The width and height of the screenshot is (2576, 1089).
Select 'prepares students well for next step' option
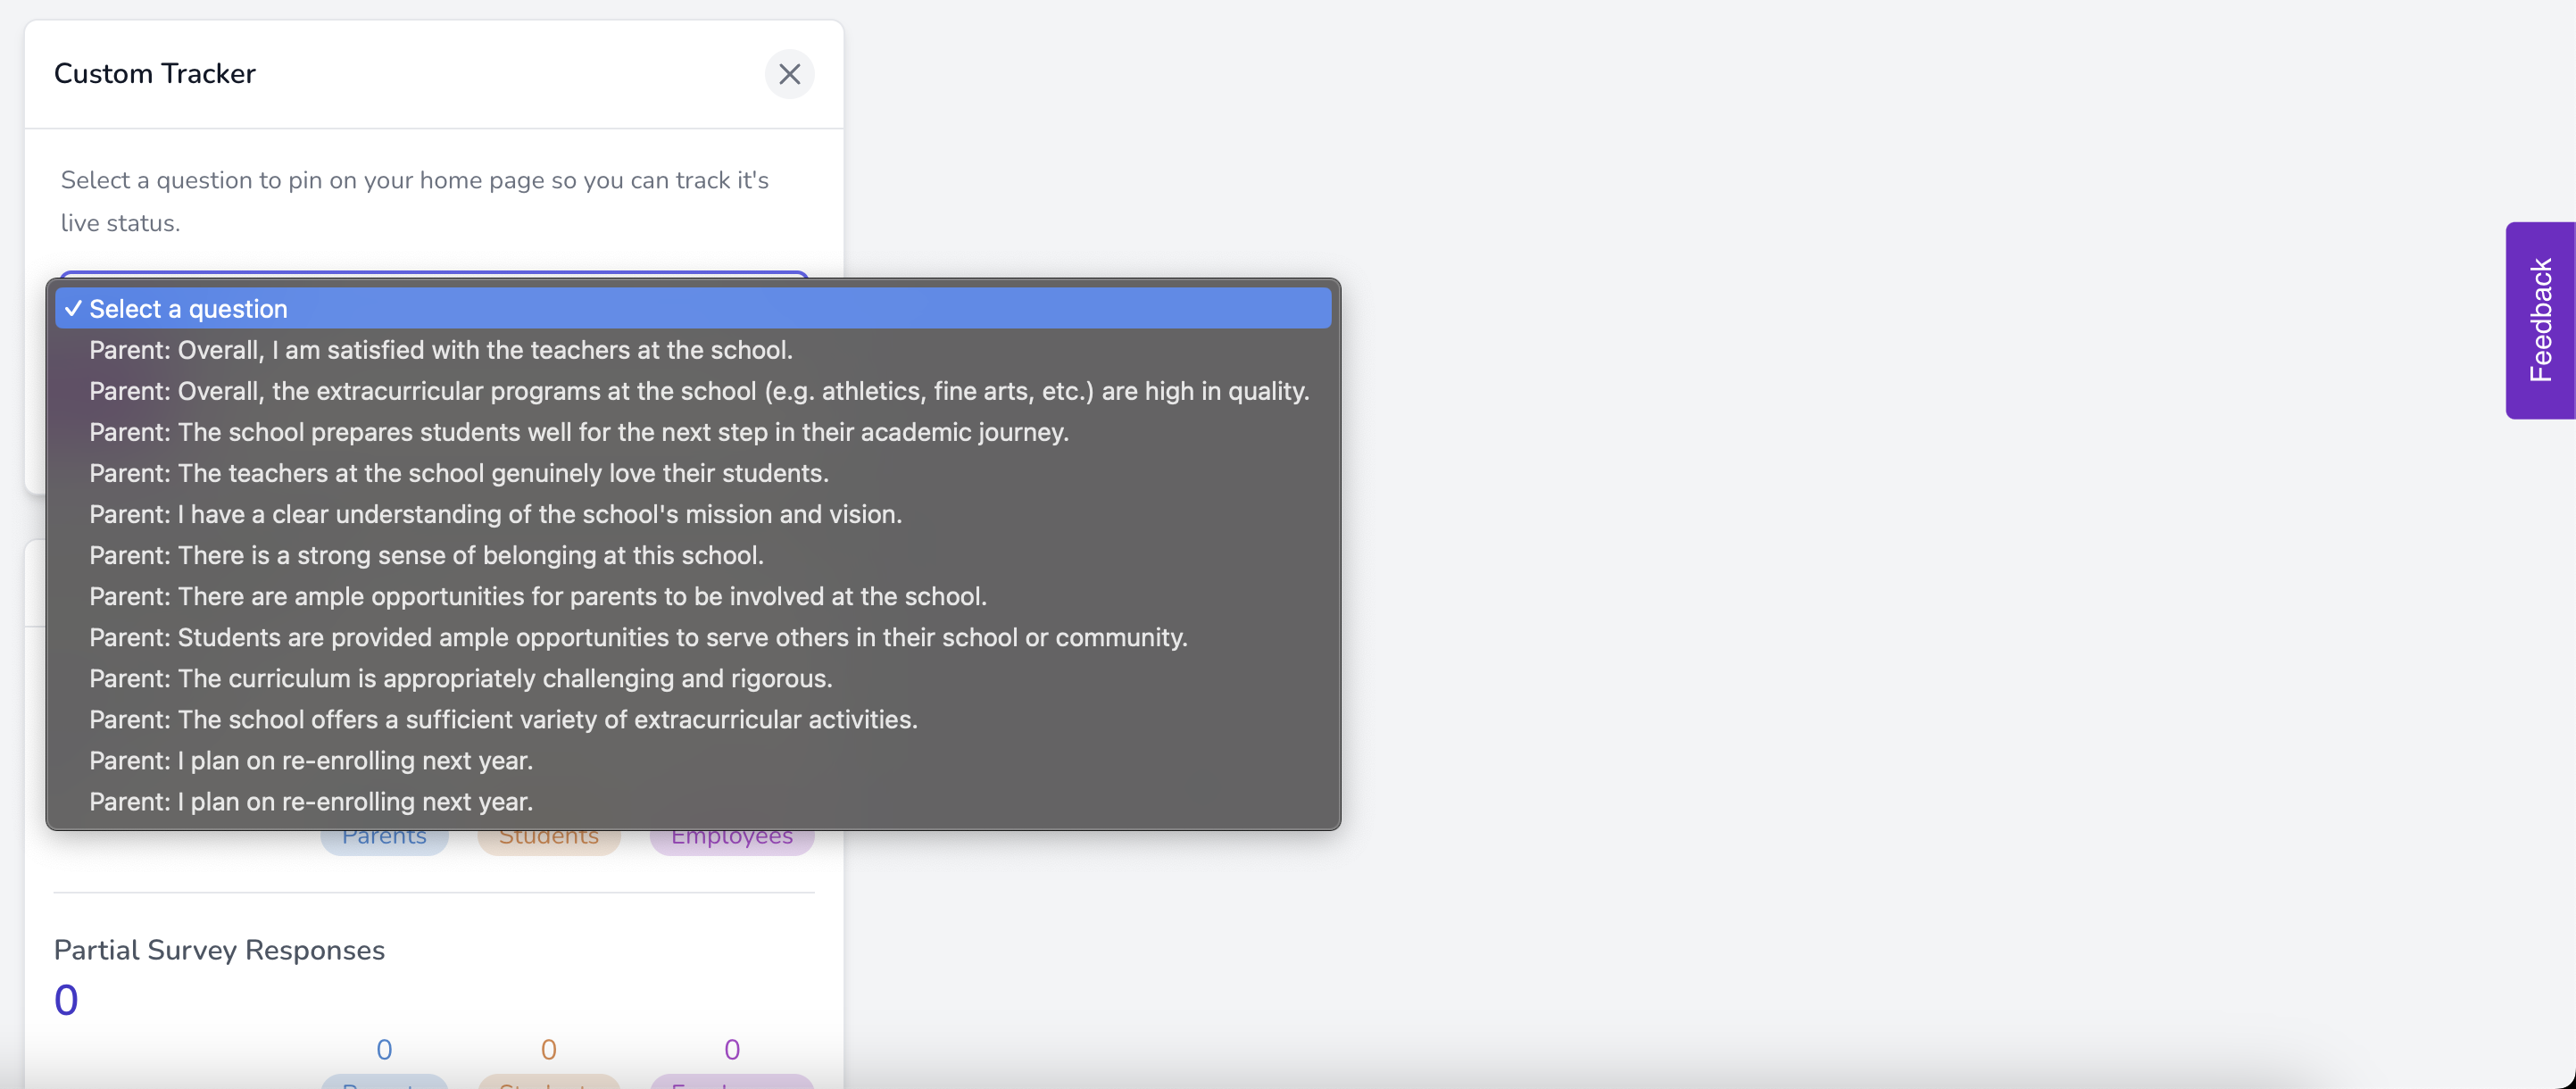tap(578, 432)
